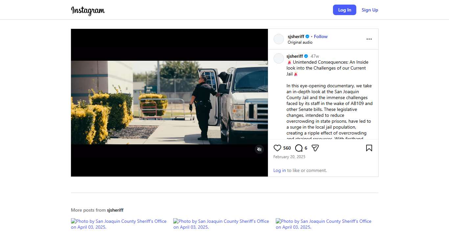Open comments with speech bubble icon

298,148
